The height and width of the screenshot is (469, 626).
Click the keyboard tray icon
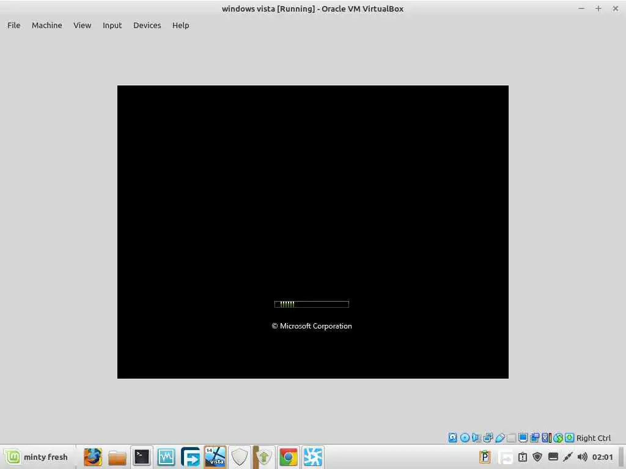point(553,457)
